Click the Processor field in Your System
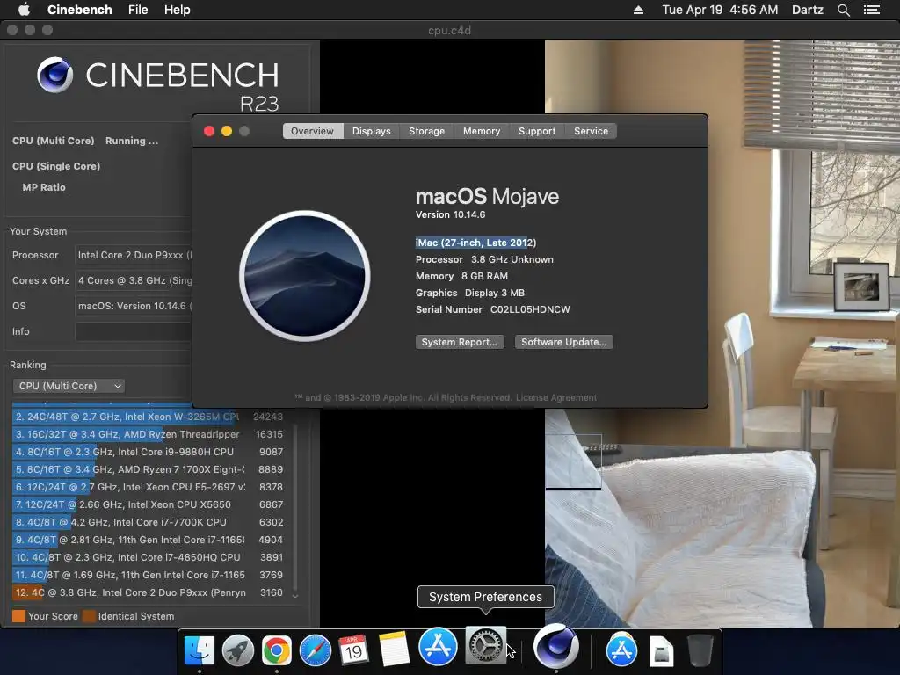 (134, 255)
